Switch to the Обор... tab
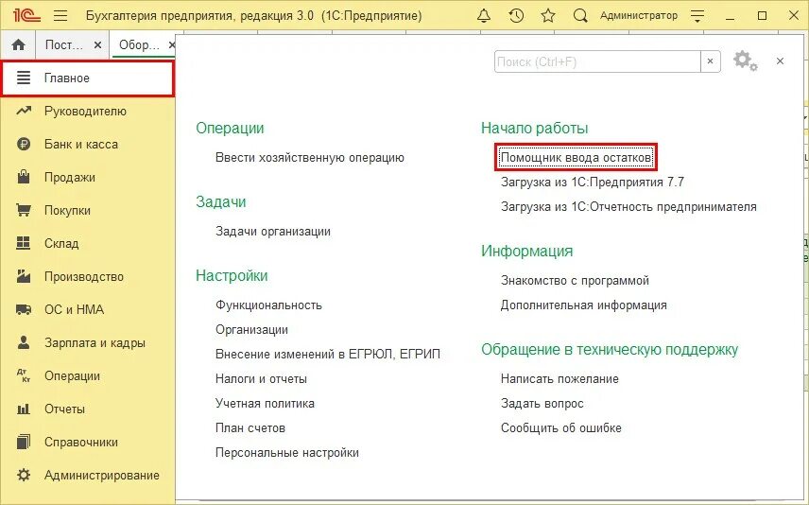Image resolution: width=809 pixels, height=505 pixels. pyautogui.click(x=139, y=45)
